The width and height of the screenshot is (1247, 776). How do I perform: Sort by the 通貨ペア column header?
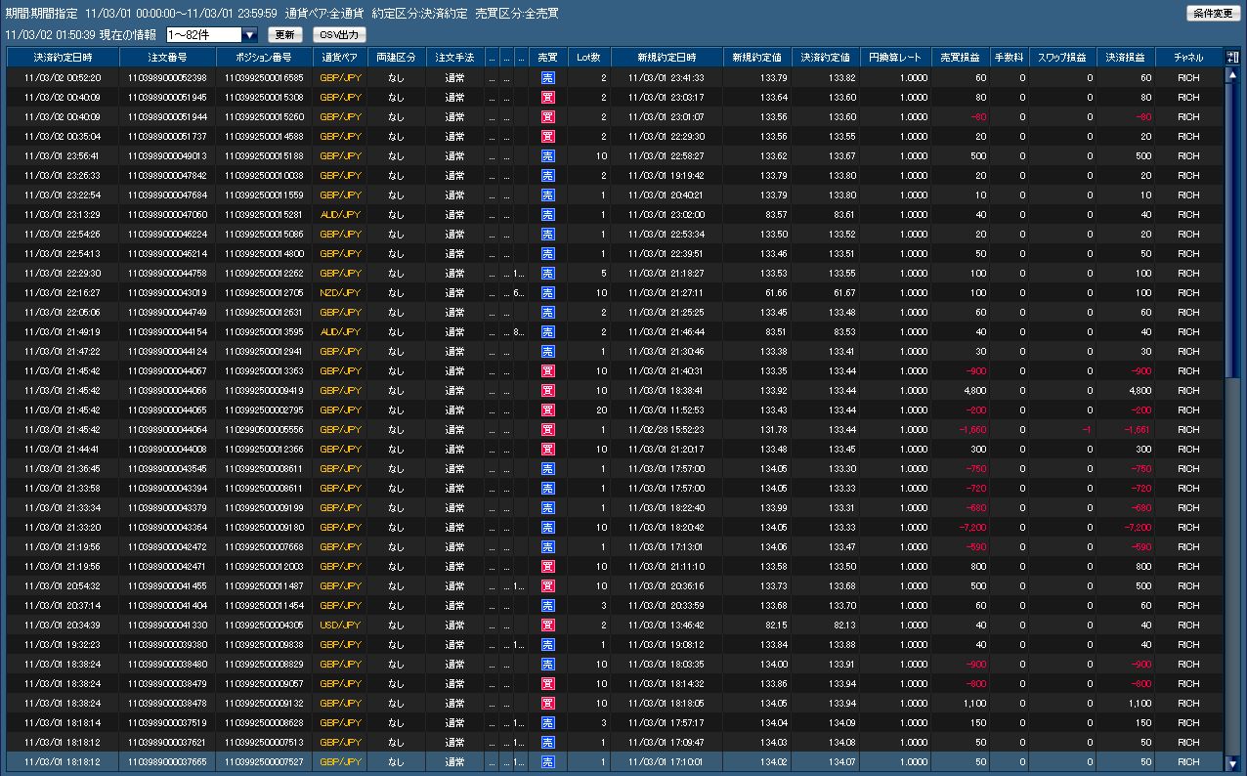coord(340,58)
